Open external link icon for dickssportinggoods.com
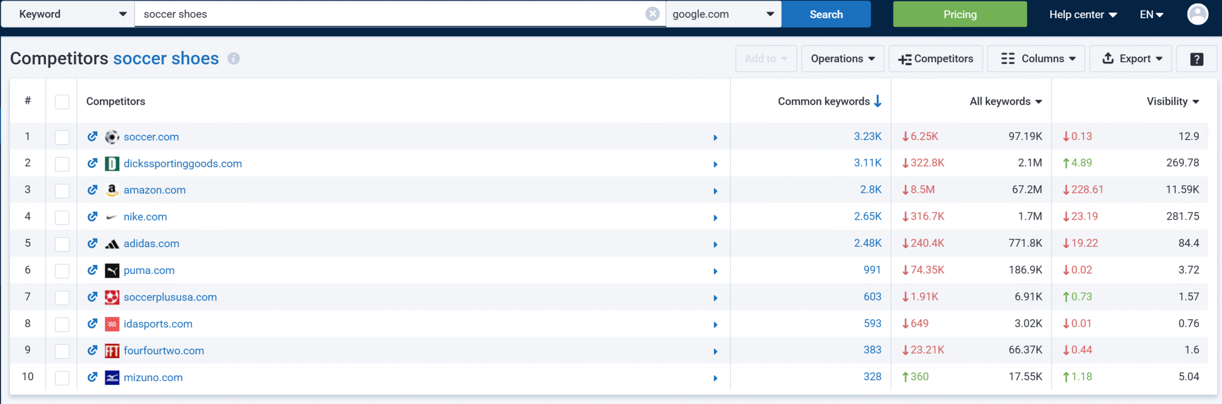The width and height of the screenshot is (1222, 404). click(x=92, y=163)
